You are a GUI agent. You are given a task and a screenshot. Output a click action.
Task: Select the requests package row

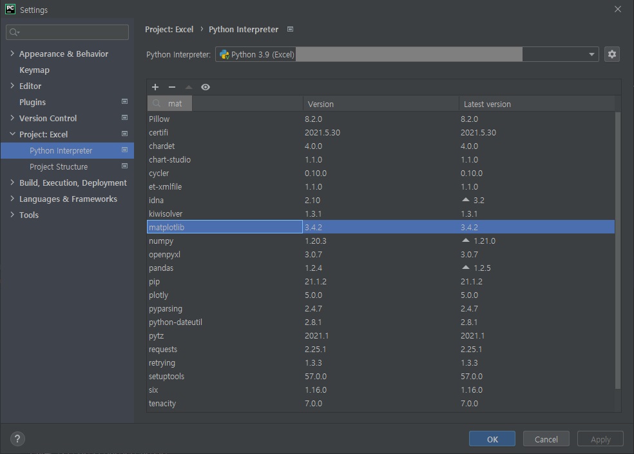click(x=381, y=349)
